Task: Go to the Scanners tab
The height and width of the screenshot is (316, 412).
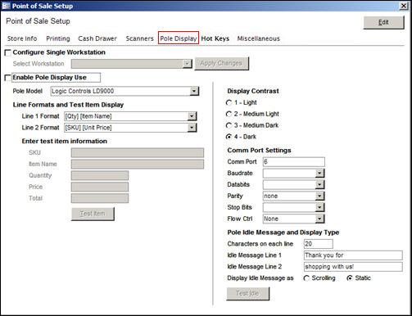Action: coord(140,38)
